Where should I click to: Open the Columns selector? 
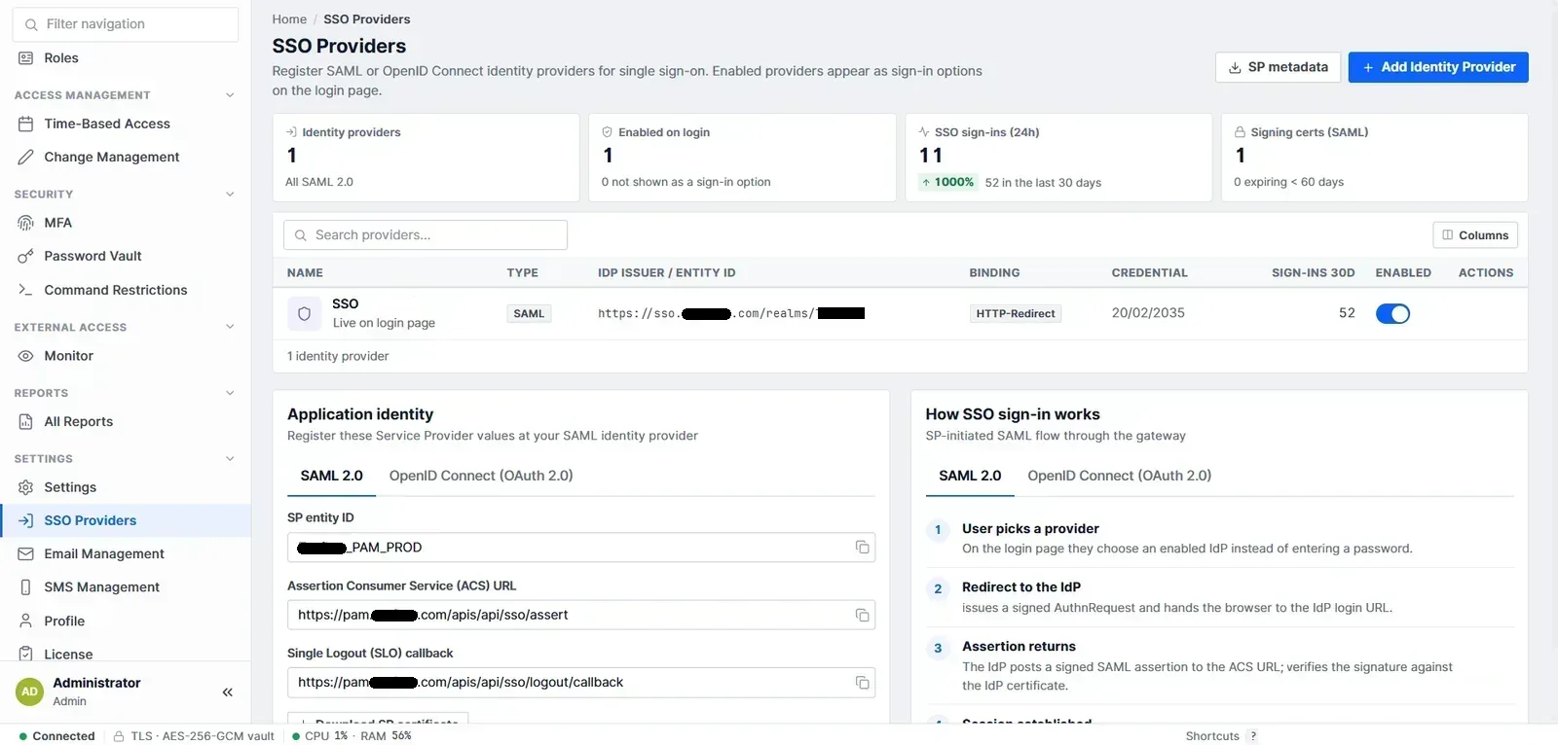1475,235
